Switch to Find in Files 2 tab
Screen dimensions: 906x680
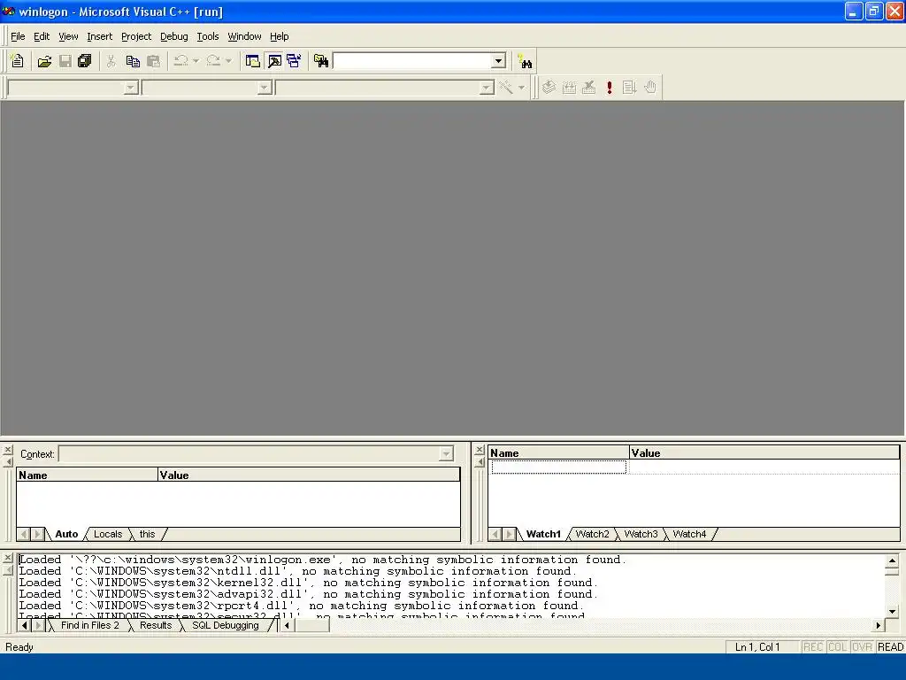point(89,625)
